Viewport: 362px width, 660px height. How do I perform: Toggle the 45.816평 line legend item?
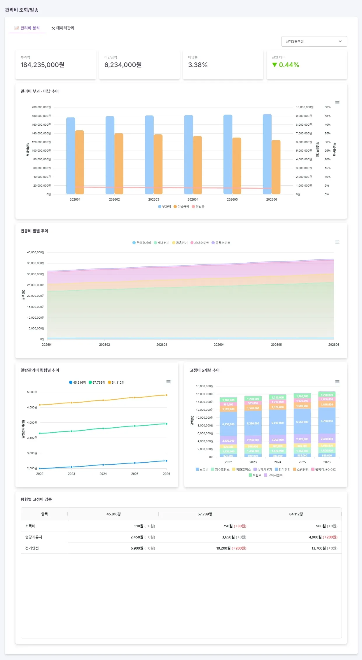[78, 382]
